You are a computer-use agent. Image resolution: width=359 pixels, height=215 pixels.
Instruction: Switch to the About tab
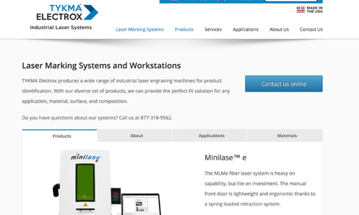coord(134,135)
